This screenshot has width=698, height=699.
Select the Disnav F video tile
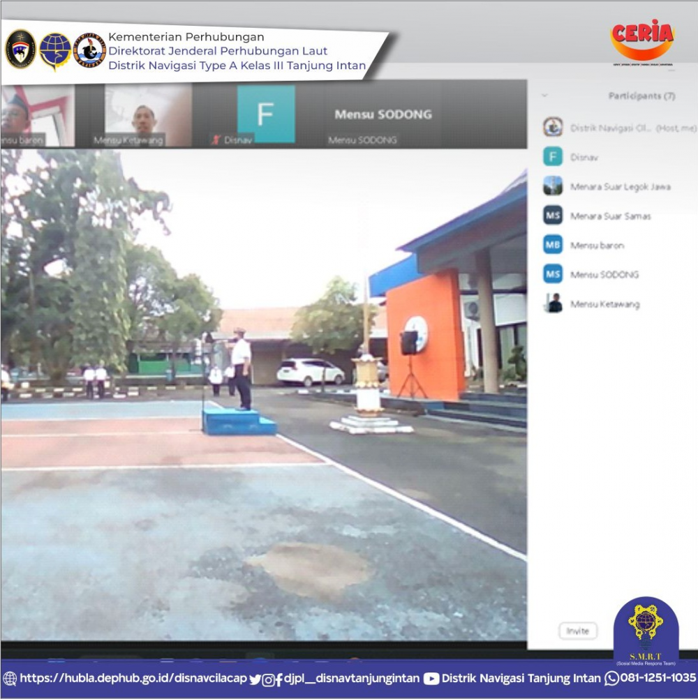tap(266, 114)
